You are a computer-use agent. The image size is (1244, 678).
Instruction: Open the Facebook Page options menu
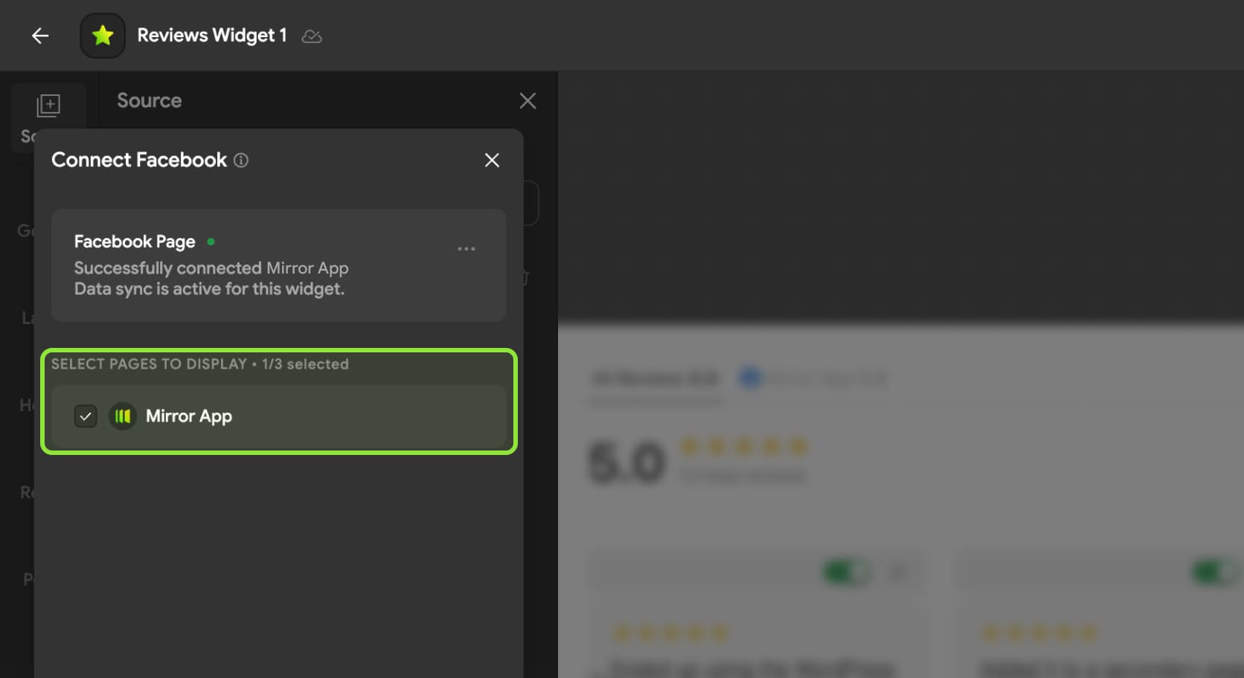[x=467, y=249]
